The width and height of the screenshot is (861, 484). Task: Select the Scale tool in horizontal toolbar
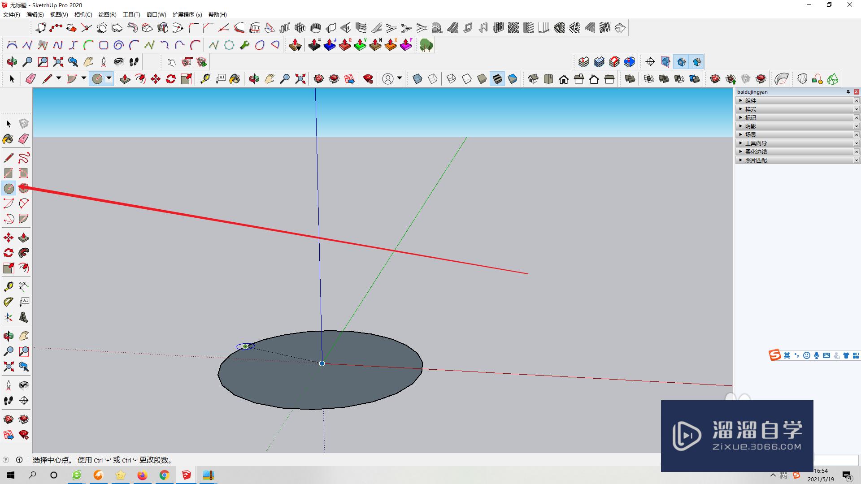point(186,79)
